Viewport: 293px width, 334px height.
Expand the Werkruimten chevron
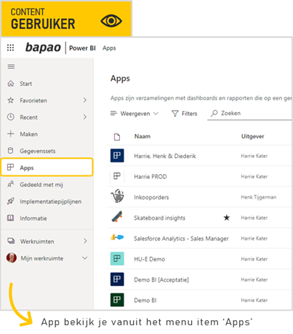[x=85, y=241]
